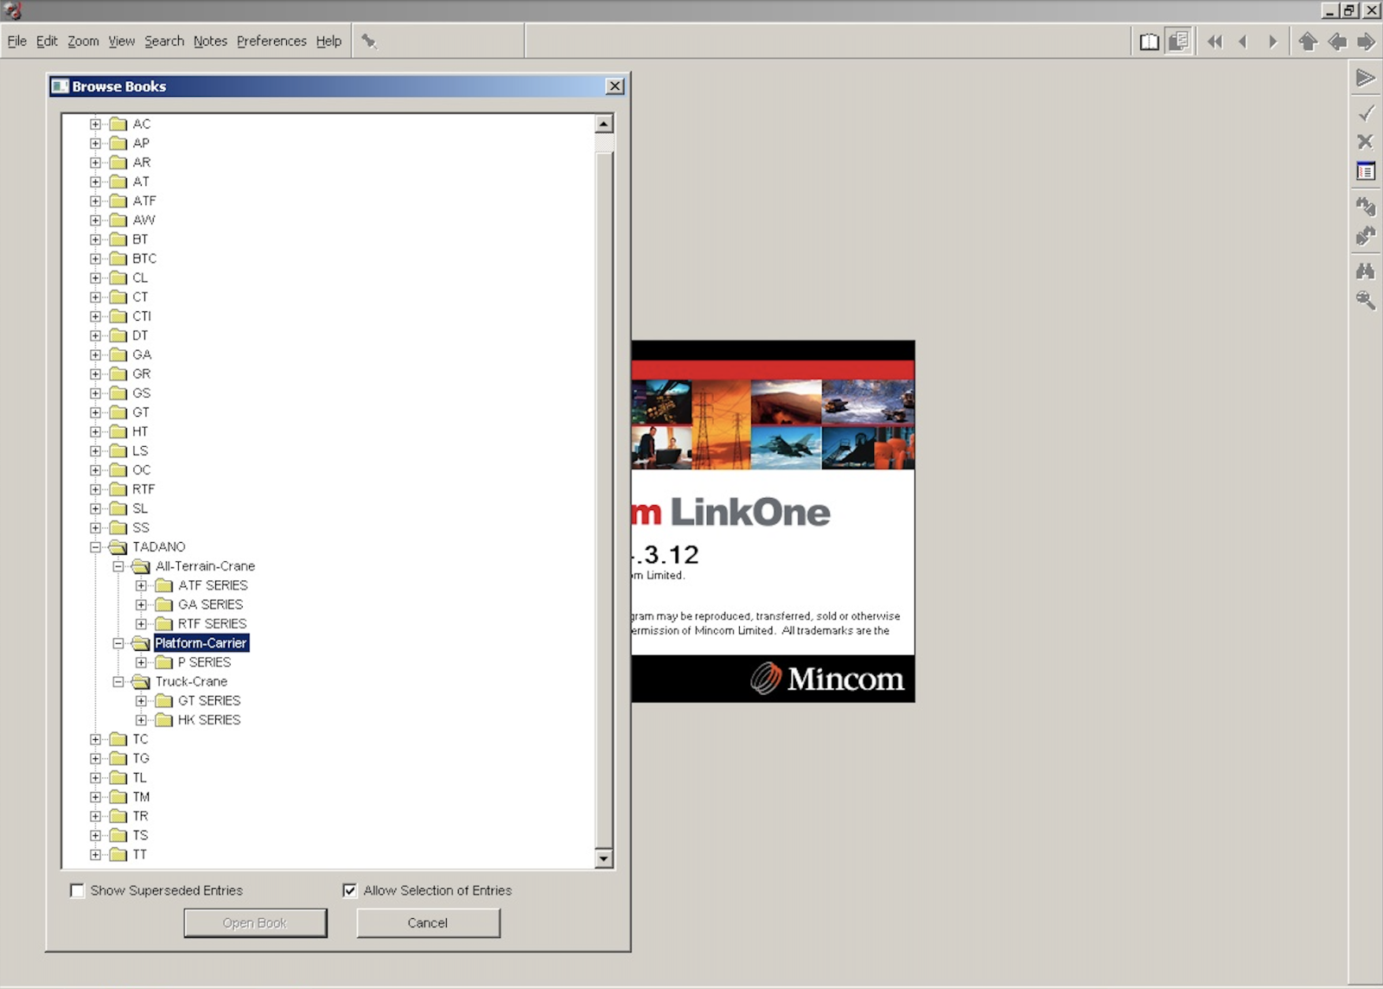1383x989 pixels.
Task: Expand the ATF folder node
Action: [x=95, y=201]
